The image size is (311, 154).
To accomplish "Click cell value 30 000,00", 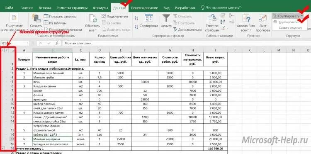I will [x=215, y=82].
